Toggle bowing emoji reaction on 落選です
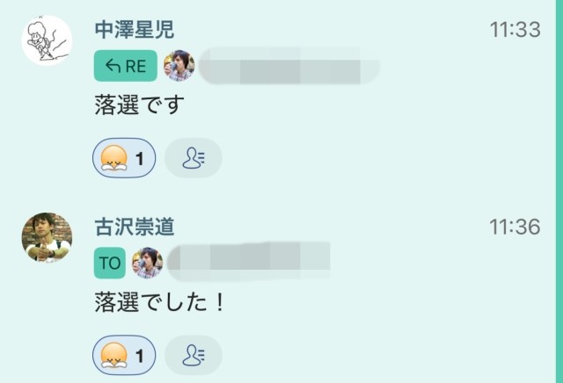 click(124, 158)
